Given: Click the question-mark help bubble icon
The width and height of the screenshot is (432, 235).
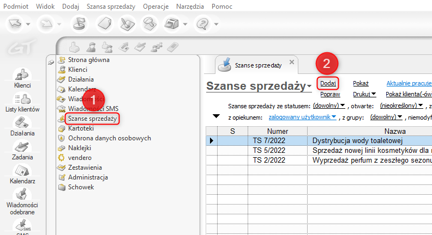Looking at the screenshot, I should tap(202, 24).
